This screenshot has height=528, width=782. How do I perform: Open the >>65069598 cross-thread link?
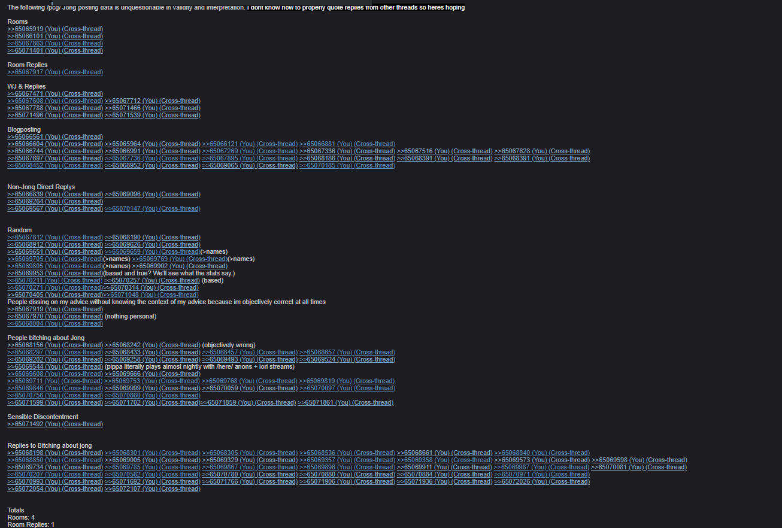(x=639, y=460)
